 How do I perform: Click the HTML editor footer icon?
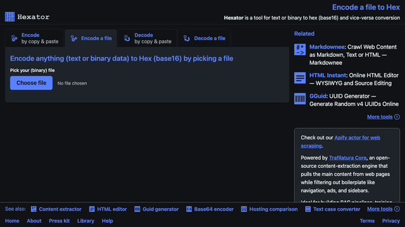tap(92, 209)
